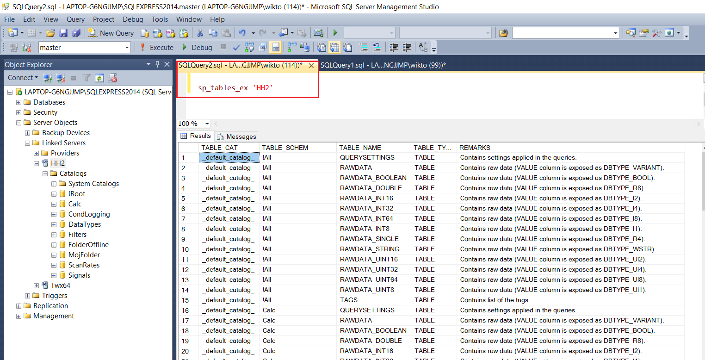Click the Execute button
Image resolution: width=705 pixels, height=360 pixels.
(156, 47)
